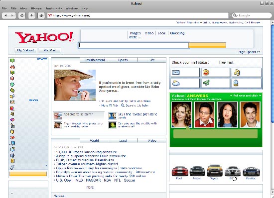Select the Images search link

(x=135, y=33)
